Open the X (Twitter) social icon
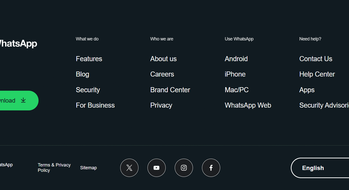The height and width of the screenshot is (190, 349). [x=129, y=168]
